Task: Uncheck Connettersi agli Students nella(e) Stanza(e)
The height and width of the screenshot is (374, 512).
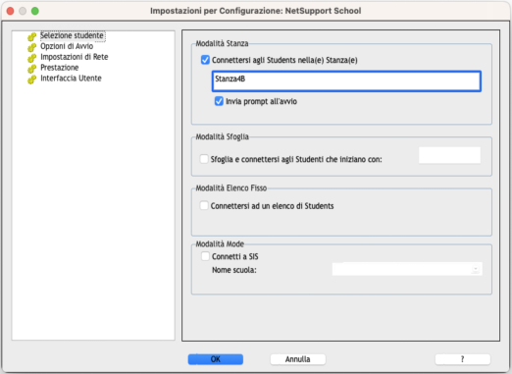Action: (x=205, y=60)
